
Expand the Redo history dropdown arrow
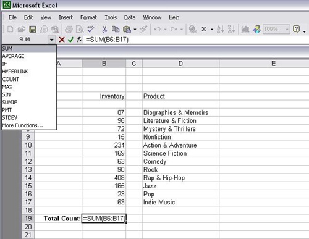tap(182, 30)
